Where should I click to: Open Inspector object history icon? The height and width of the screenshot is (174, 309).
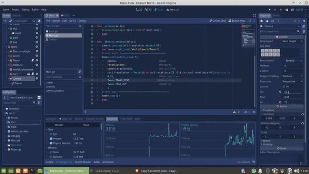tap(304, 21)
